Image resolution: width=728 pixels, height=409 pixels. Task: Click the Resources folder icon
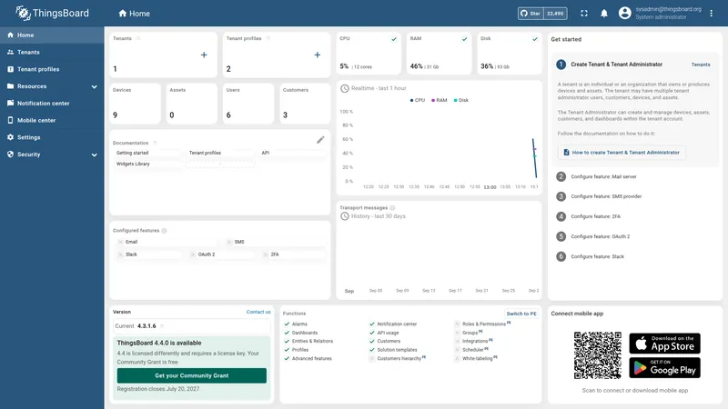point(10,86)
